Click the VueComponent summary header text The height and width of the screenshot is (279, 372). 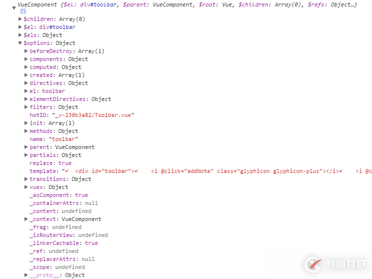[187, 4]
